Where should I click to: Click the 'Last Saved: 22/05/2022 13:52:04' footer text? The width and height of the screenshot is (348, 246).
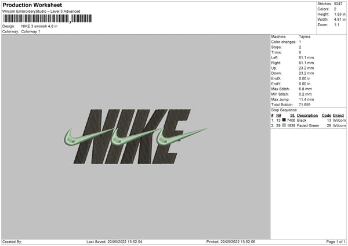pyautogui.click(x=114, y=242)
